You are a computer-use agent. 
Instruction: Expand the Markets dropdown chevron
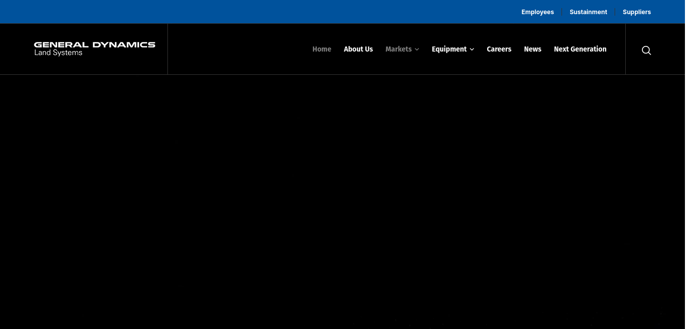pos(417,50)
